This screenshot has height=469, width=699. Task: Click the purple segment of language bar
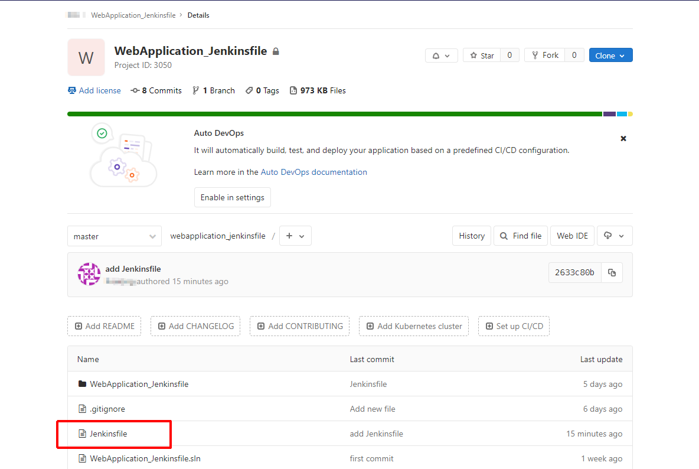pos(609,114)
